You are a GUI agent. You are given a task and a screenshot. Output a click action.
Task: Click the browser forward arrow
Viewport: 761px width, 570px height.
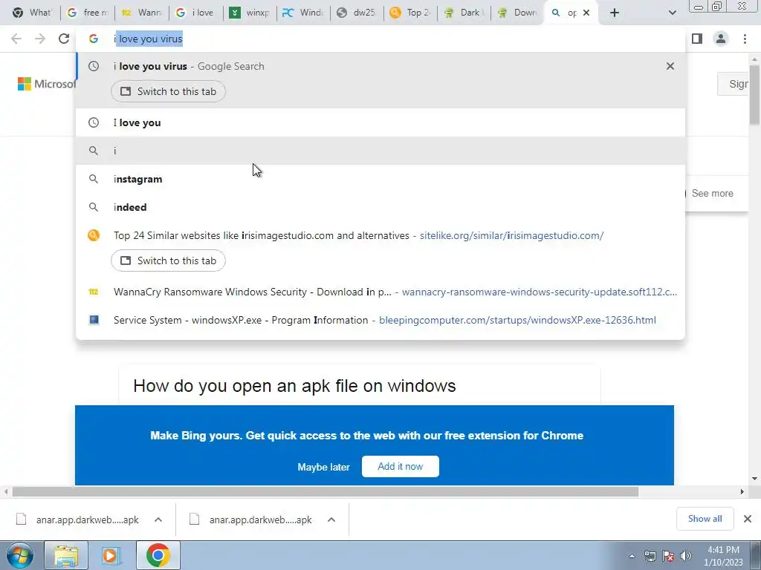[x=40, y=39]
